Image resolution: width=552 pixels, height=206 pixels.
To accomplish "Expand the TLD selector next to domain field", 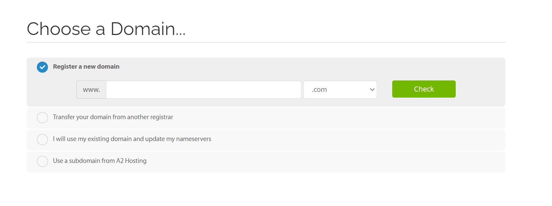I will [340, 89].
